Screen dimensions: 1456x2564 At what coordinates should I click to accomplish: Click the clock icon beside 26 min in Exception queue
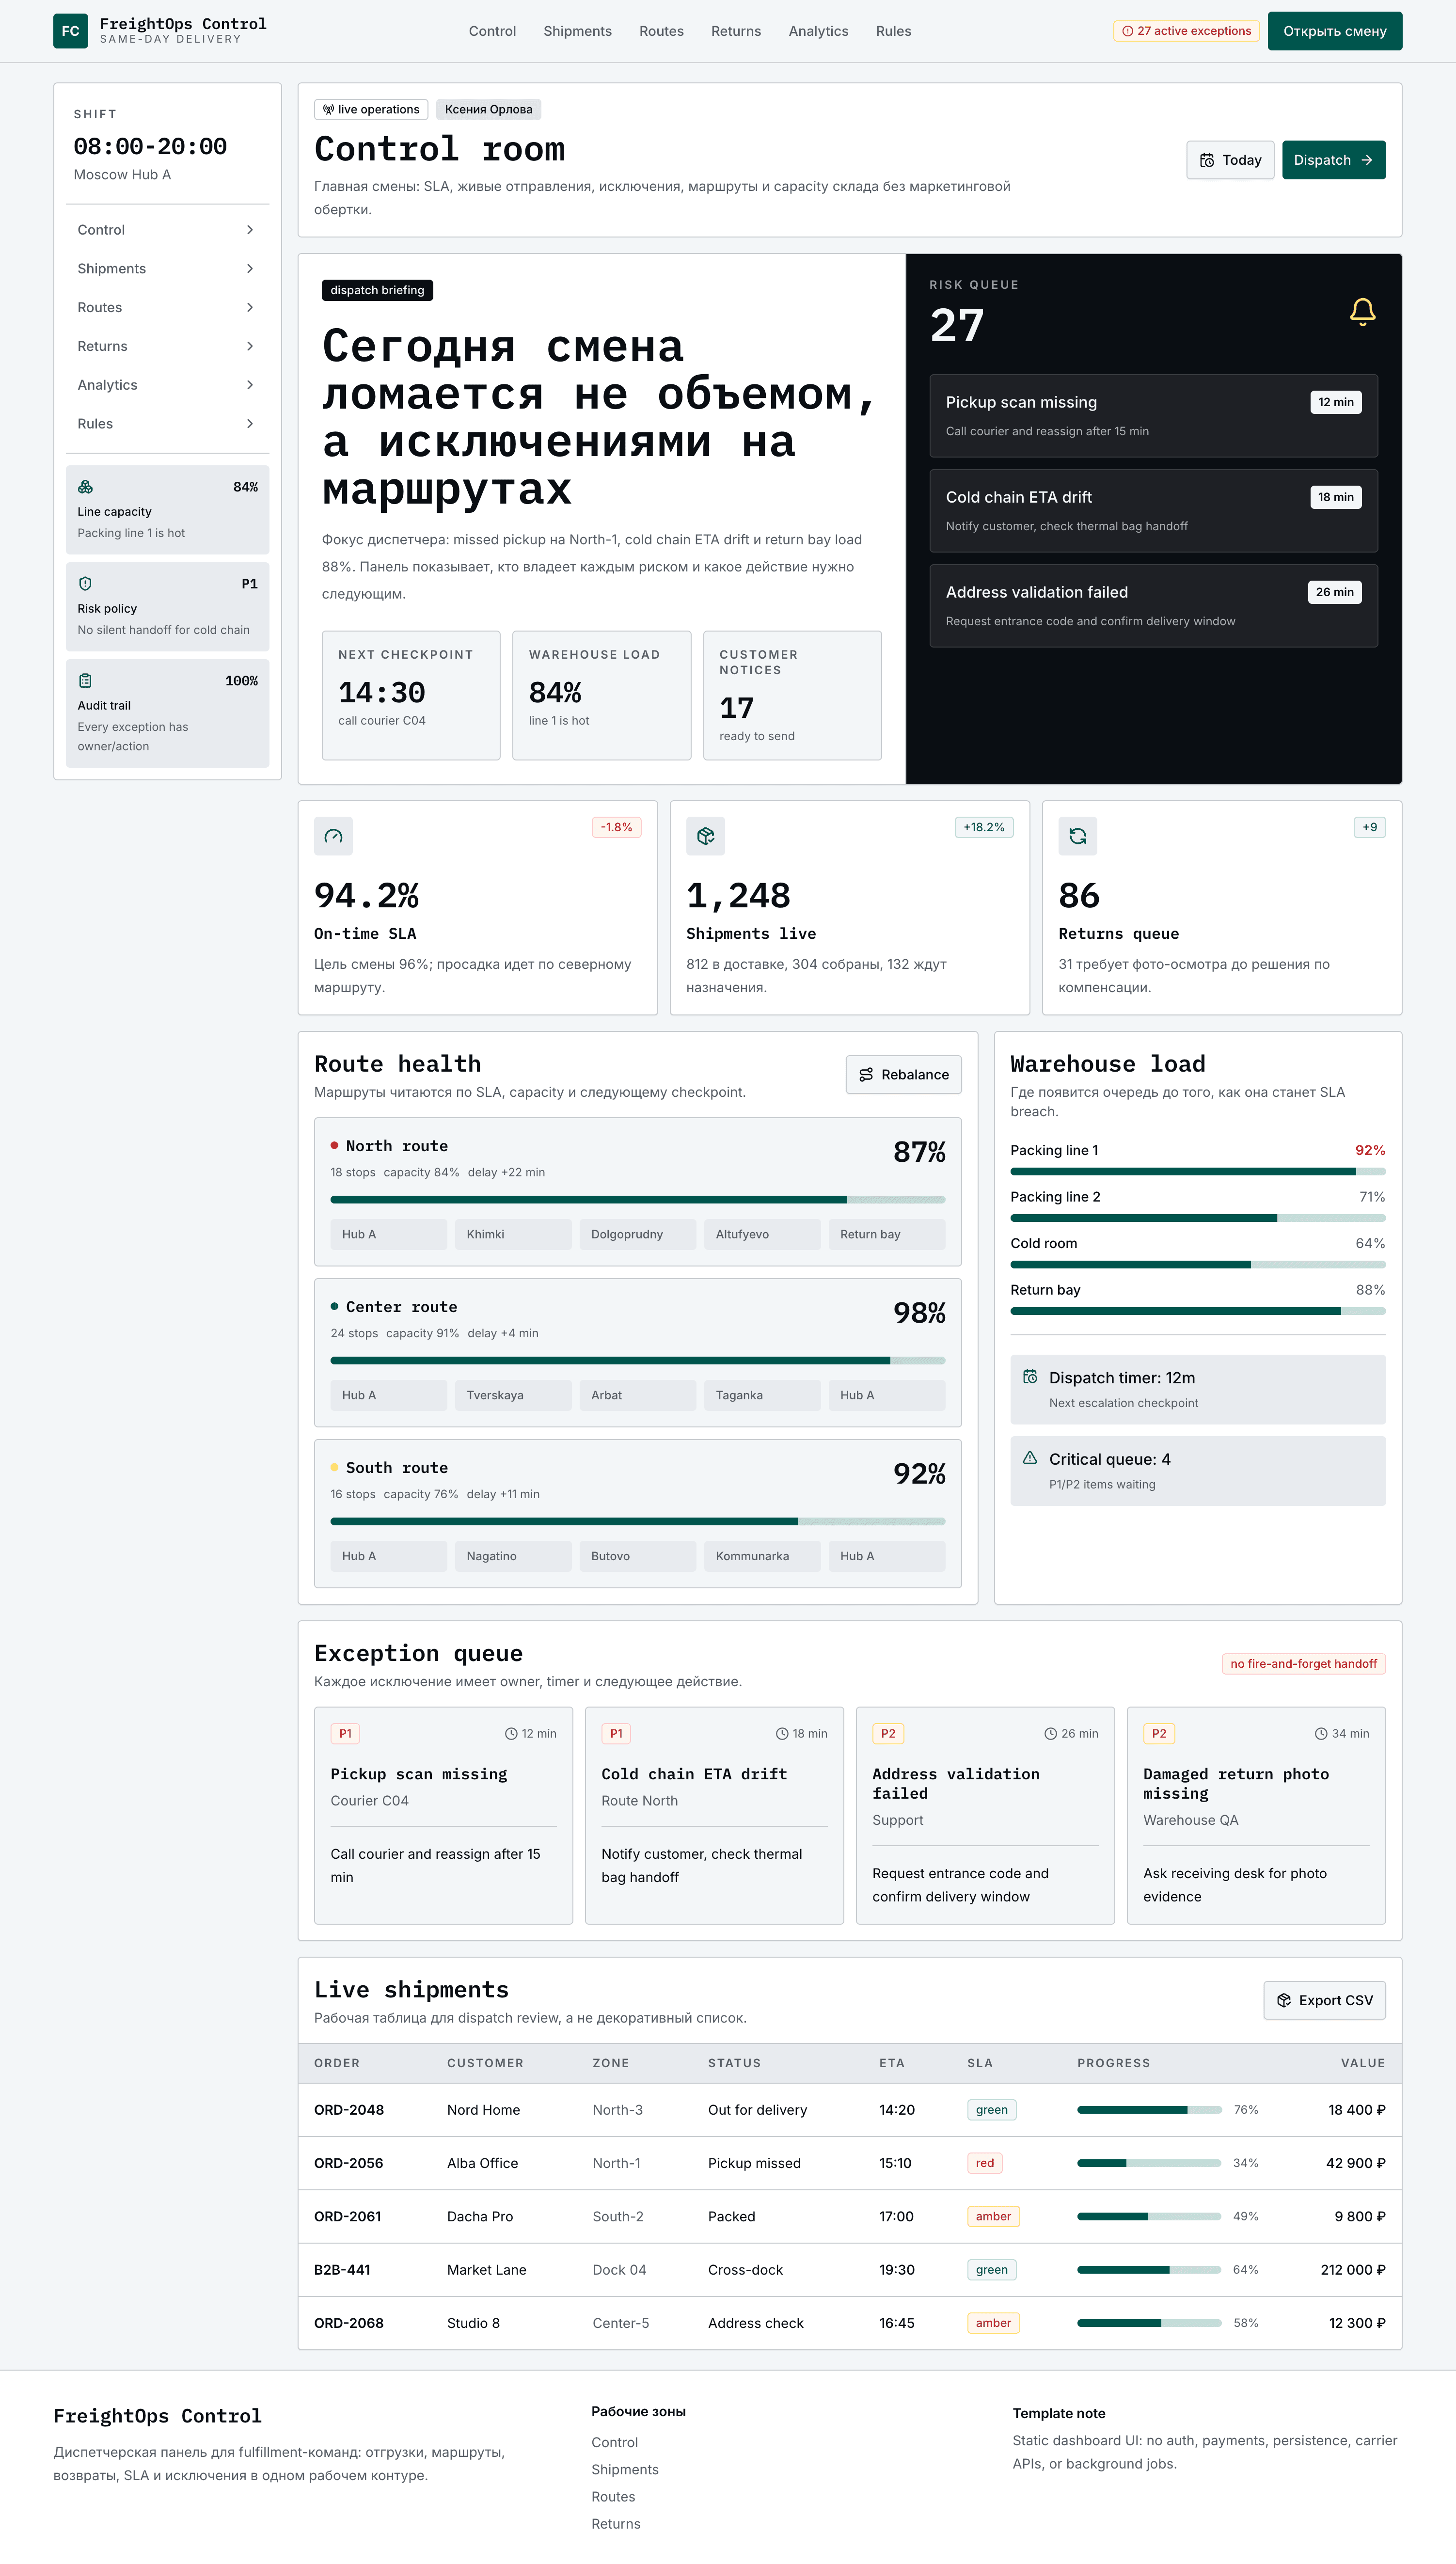pyautogui.click(x=1051, y=1734)
